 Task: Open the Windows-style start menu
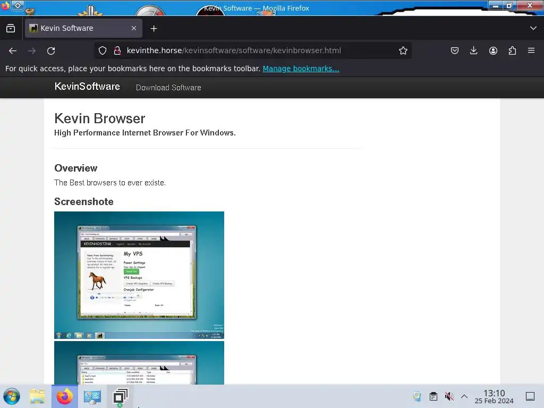(x=12, y=396)
